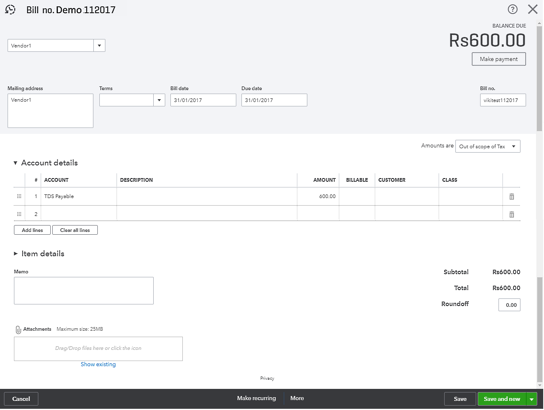Click Clear all lines button

click(75, 230)
